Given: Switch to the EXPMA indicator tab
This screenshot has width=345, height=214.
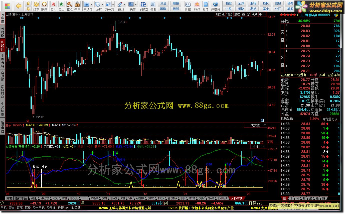Looking at the screenshot, I should [x=223, y=198].
